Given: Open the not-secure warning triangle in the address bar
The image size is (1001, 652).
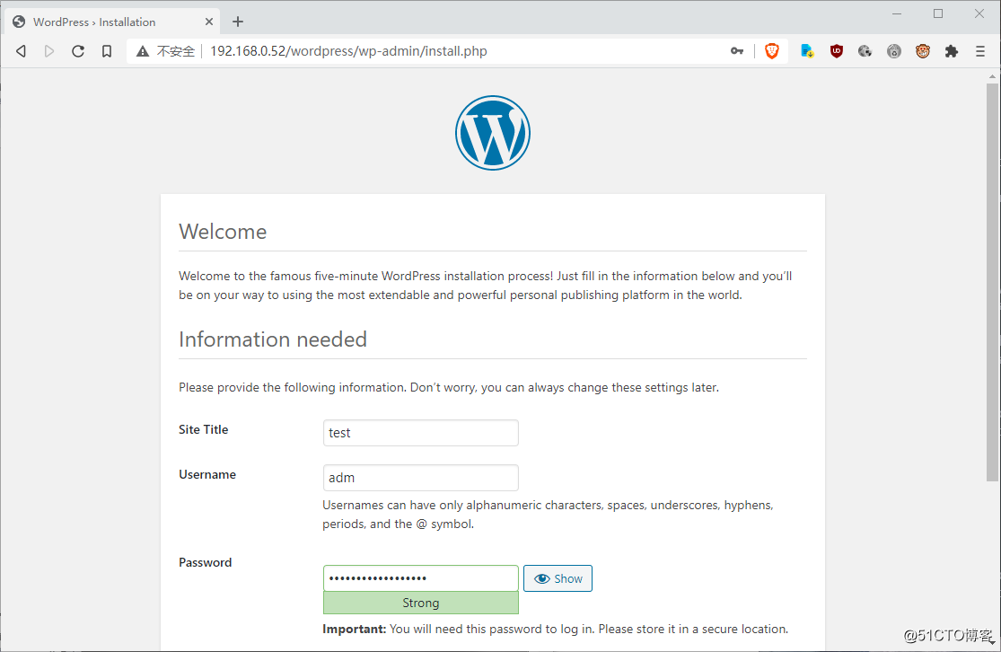Looking at the screenshot, I should 143,51.
